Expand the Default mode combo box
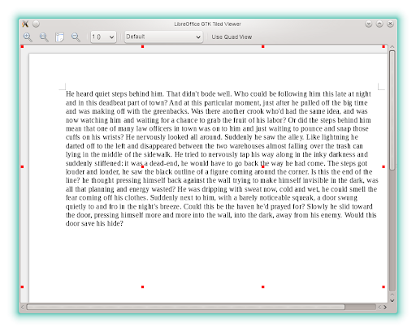Screen dimensions: 416x332 point(163,37)
